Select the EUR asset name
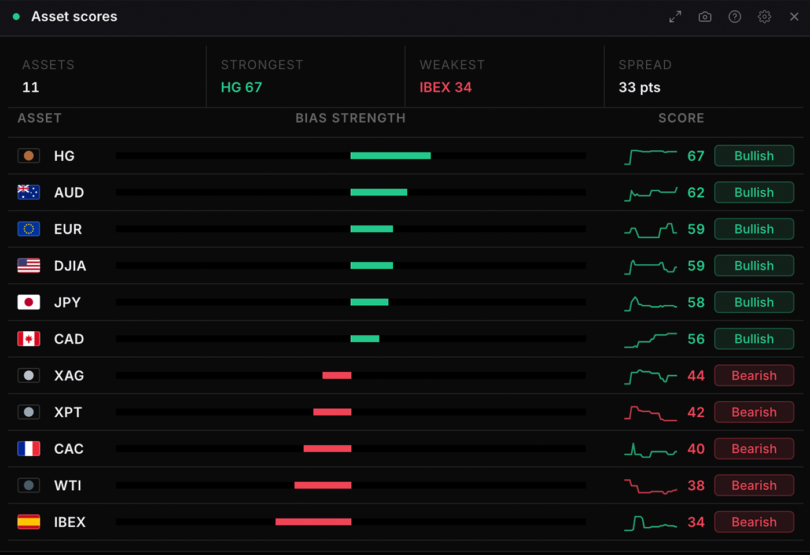The image size is (810, 555). click(x=68, y=229)
